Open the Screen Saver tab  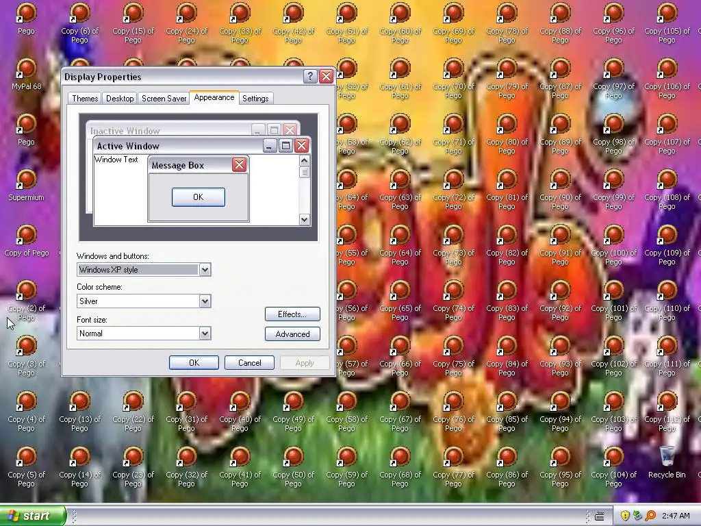[x=164, y=99]
